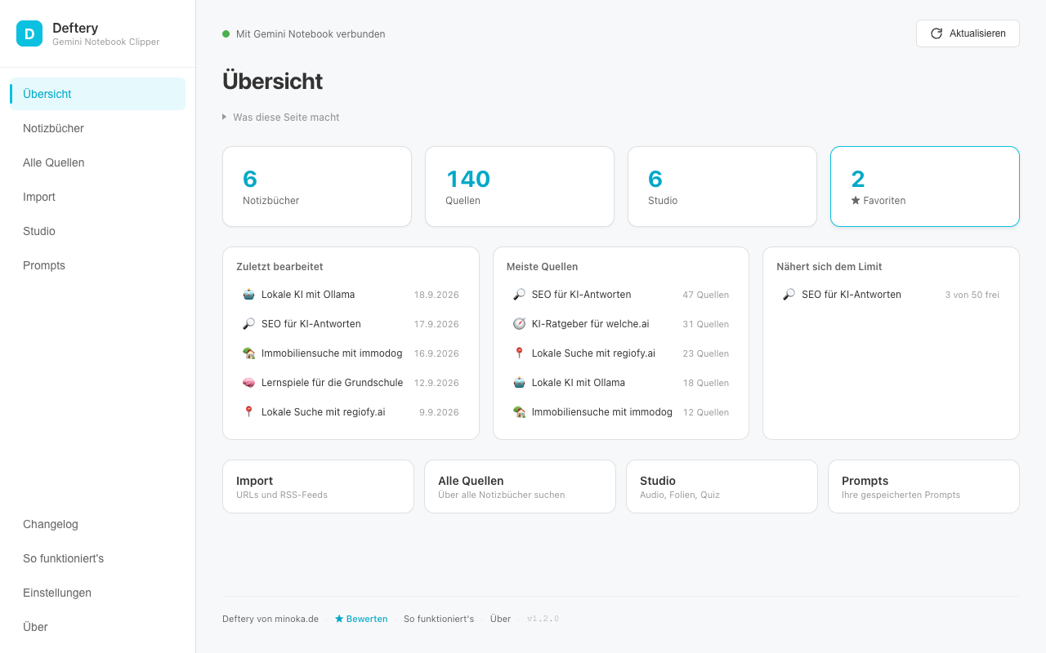Open Über in the sidebar
Screen dimensions: 1046x653
[98, 627]
